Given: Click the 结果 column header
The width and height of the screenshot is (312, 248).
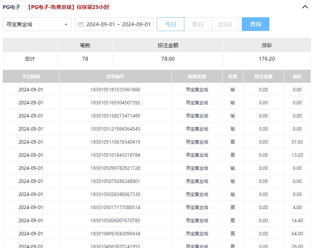Looking at the screenshot, I should coord(233,76).
